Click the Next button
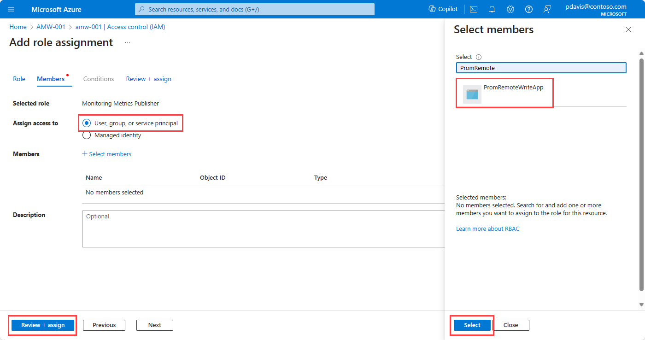Screen dimensions: 645x340 [x=155, y=325]
